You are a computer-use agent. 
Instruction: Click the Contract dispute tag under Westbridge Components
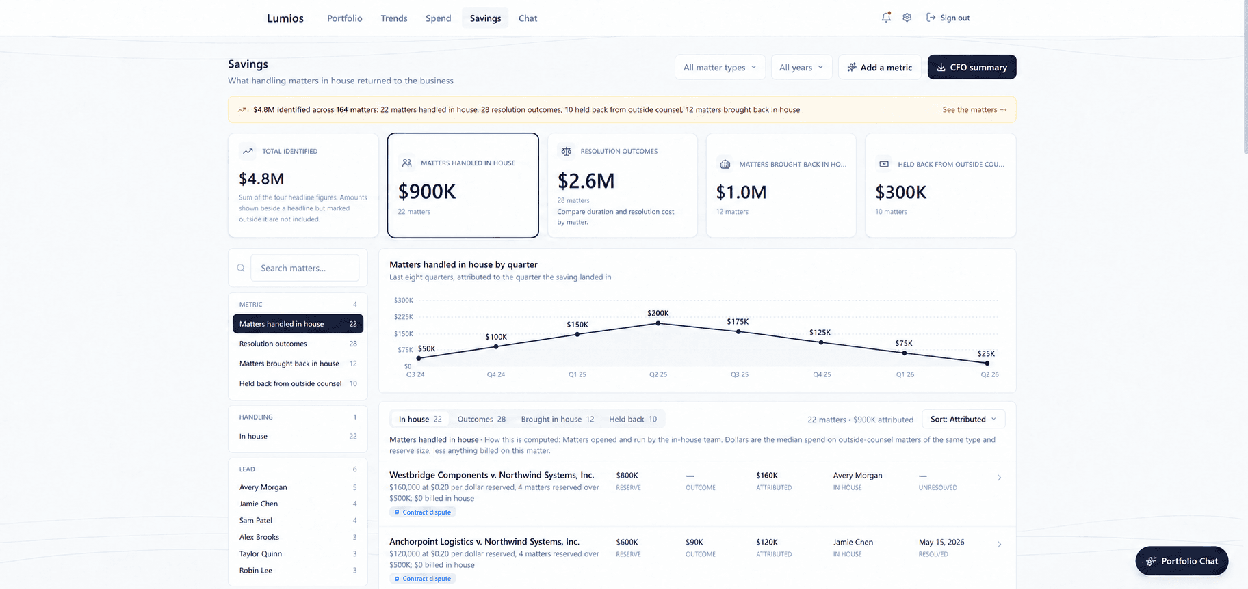coord(423,512)
